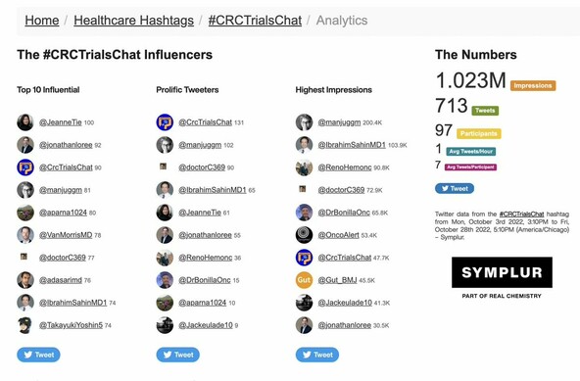The image size is (580, 381).
Task: Open the Home breadcrumb link
Action: (42, 21)
